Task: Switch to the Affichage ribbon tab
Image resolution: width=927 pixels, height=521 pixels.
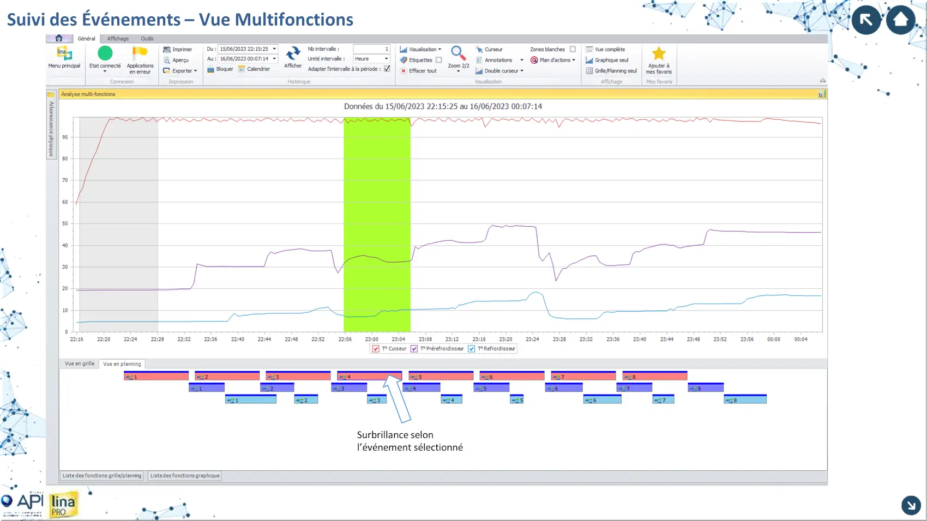Action: click(x=118, y=39)
